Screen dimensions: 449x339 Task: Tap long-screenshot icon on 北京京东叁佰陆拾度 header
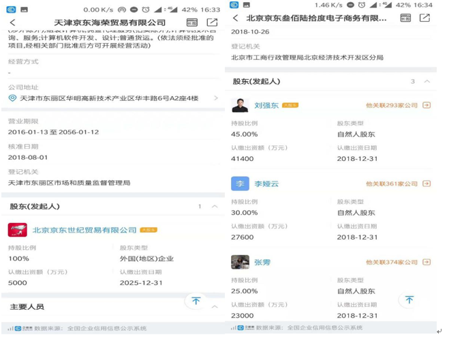click(x=405, y=18)
